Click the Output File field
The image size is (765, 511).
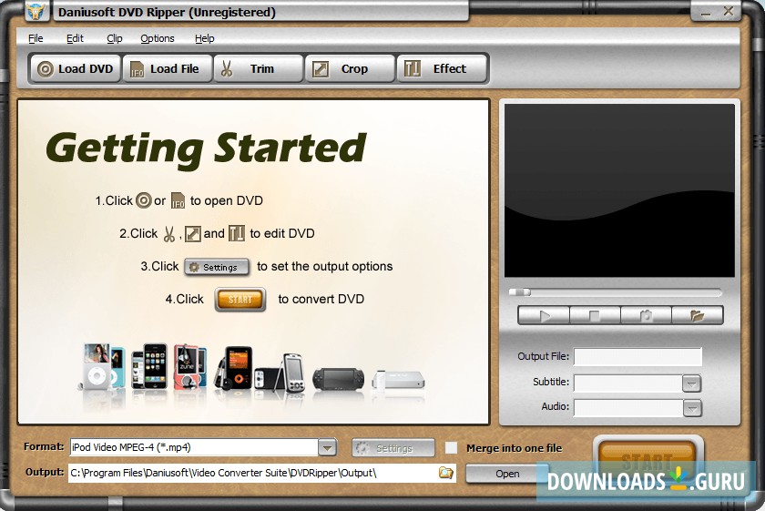(x=637, y=357)
